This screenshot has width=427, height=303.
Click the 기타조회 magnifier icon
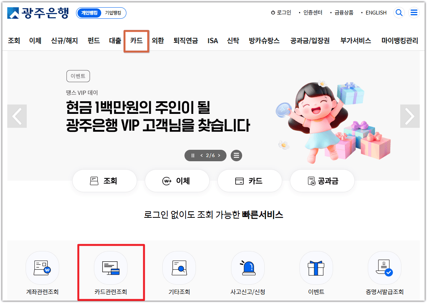tap(179, 268)
